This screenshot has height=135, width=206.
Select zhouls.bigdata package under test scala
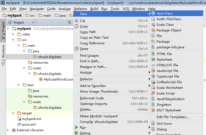click(x=47, y=108)
